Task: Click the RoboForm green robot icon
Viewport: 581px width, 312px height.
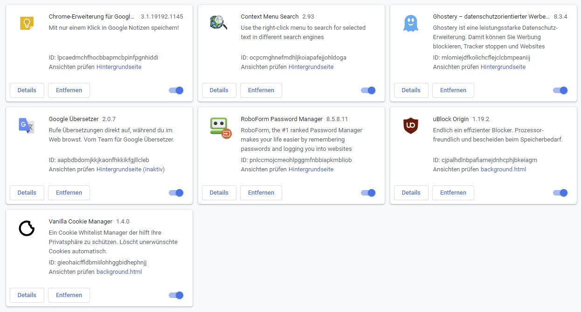Action: [x=221, y=128]
